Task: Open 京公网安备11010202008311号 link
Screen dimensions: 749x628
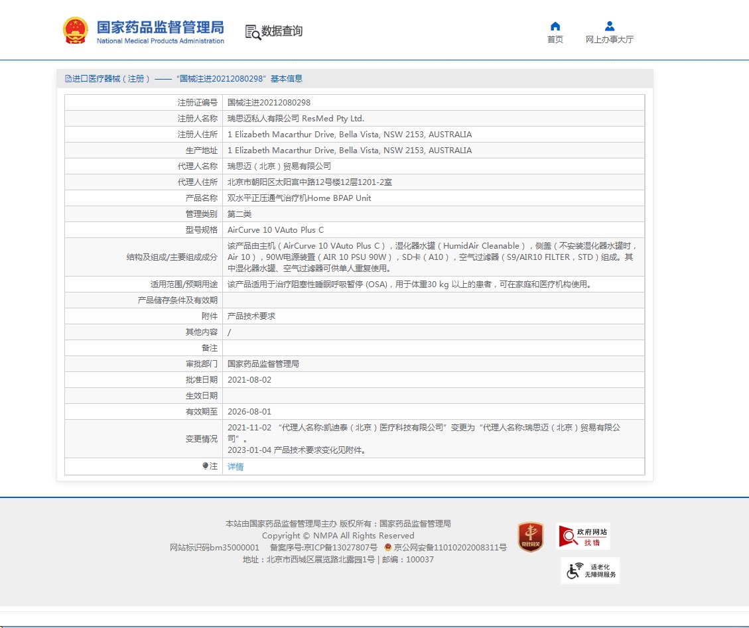Action: tap(450, 547)
